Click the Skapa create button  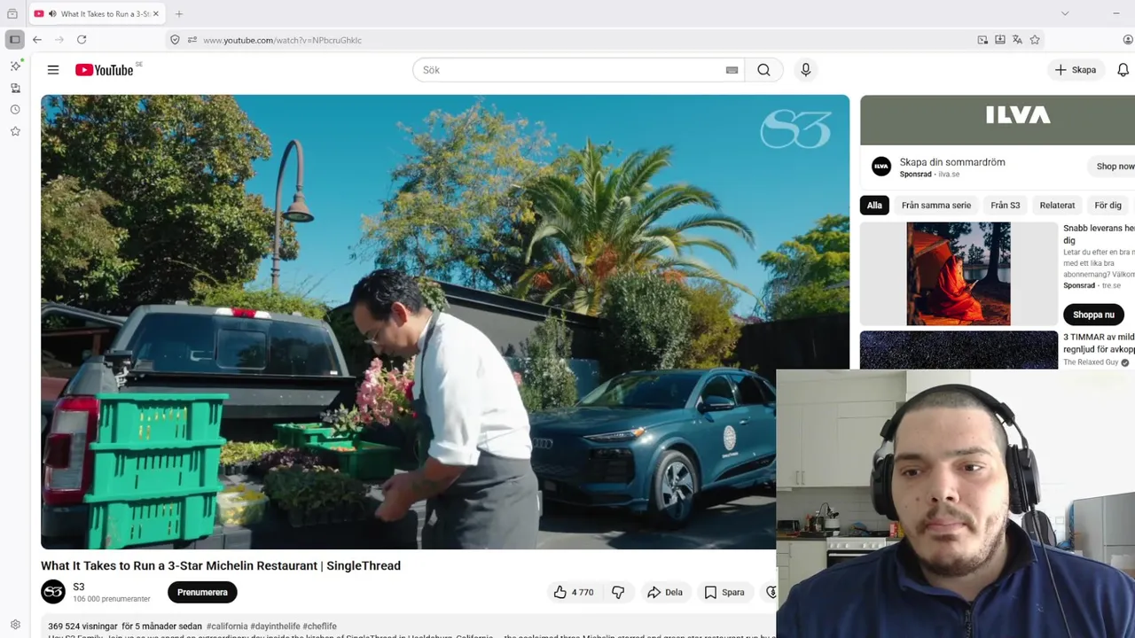1076,70
